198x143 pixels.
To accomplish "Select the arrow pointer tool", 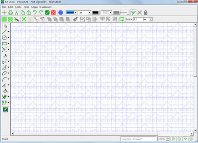I will (x=6, y=26).
